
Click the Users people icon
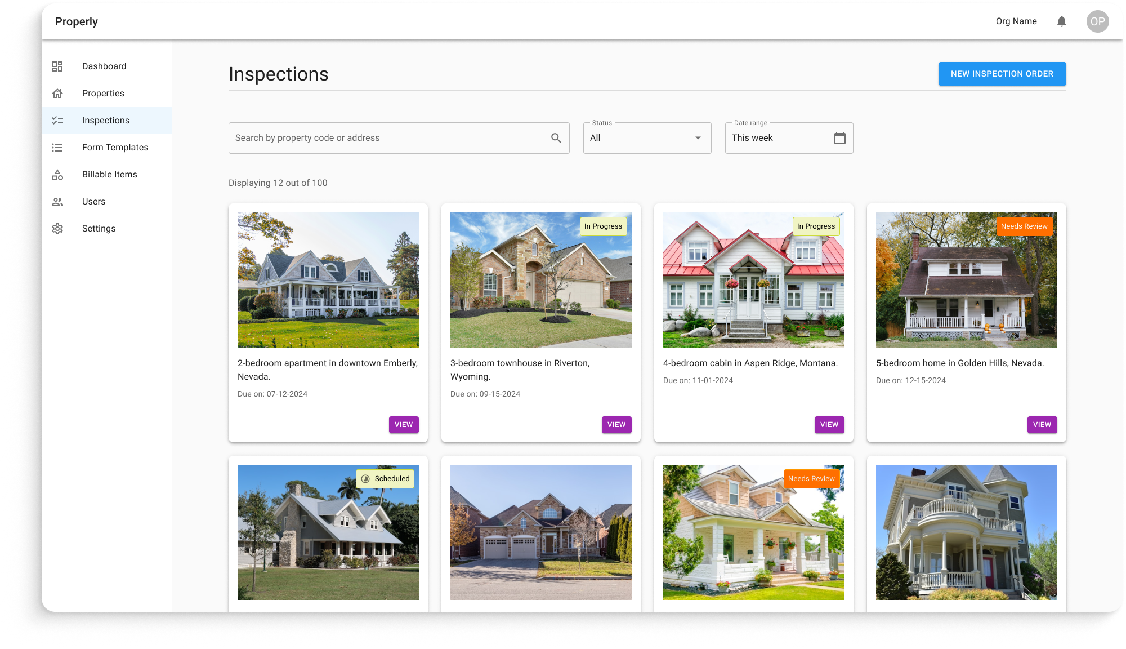[57, 202]
